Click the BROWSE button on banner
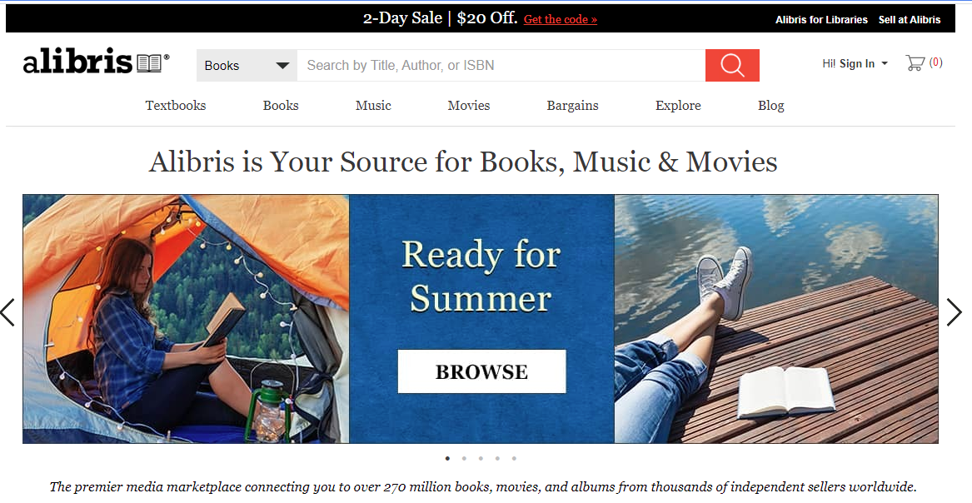Screen dimensions: 972x503 (x=481, y=371)
